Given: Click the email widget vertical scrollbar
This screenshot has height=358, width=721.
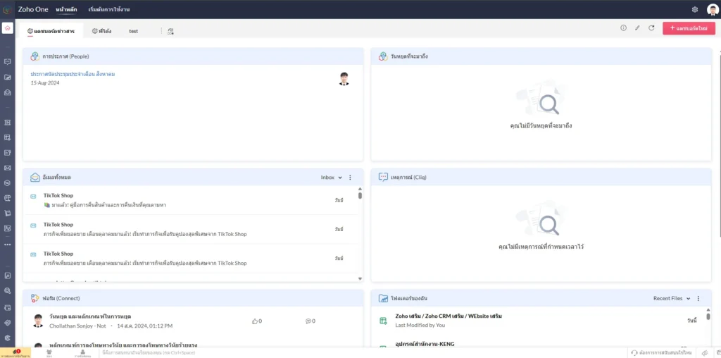Looking at the screenshot, I should (360, 195).
